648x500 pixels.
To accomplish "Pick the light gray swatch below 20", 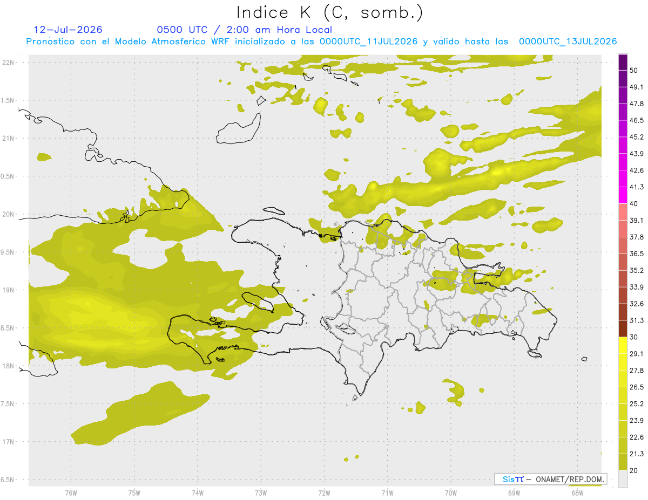I will point(623,479).
